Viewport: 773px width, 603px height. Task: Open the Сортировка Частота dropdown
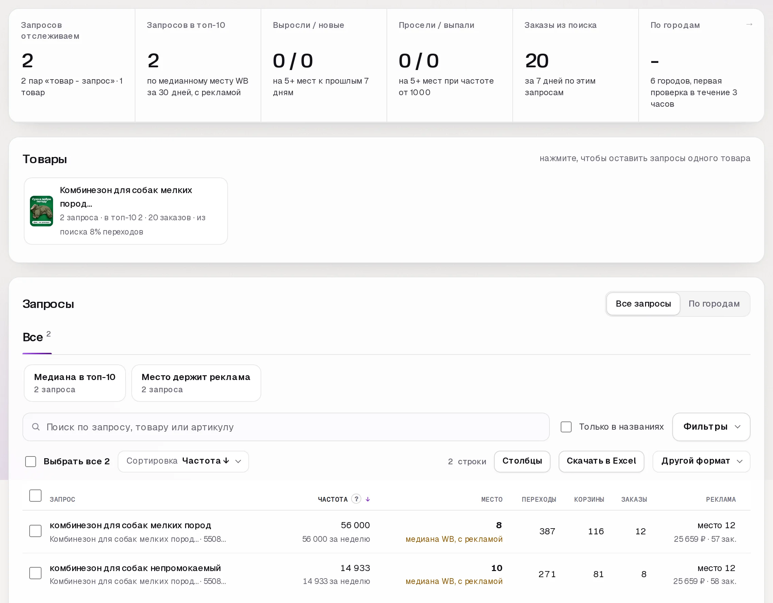point(183,461)
